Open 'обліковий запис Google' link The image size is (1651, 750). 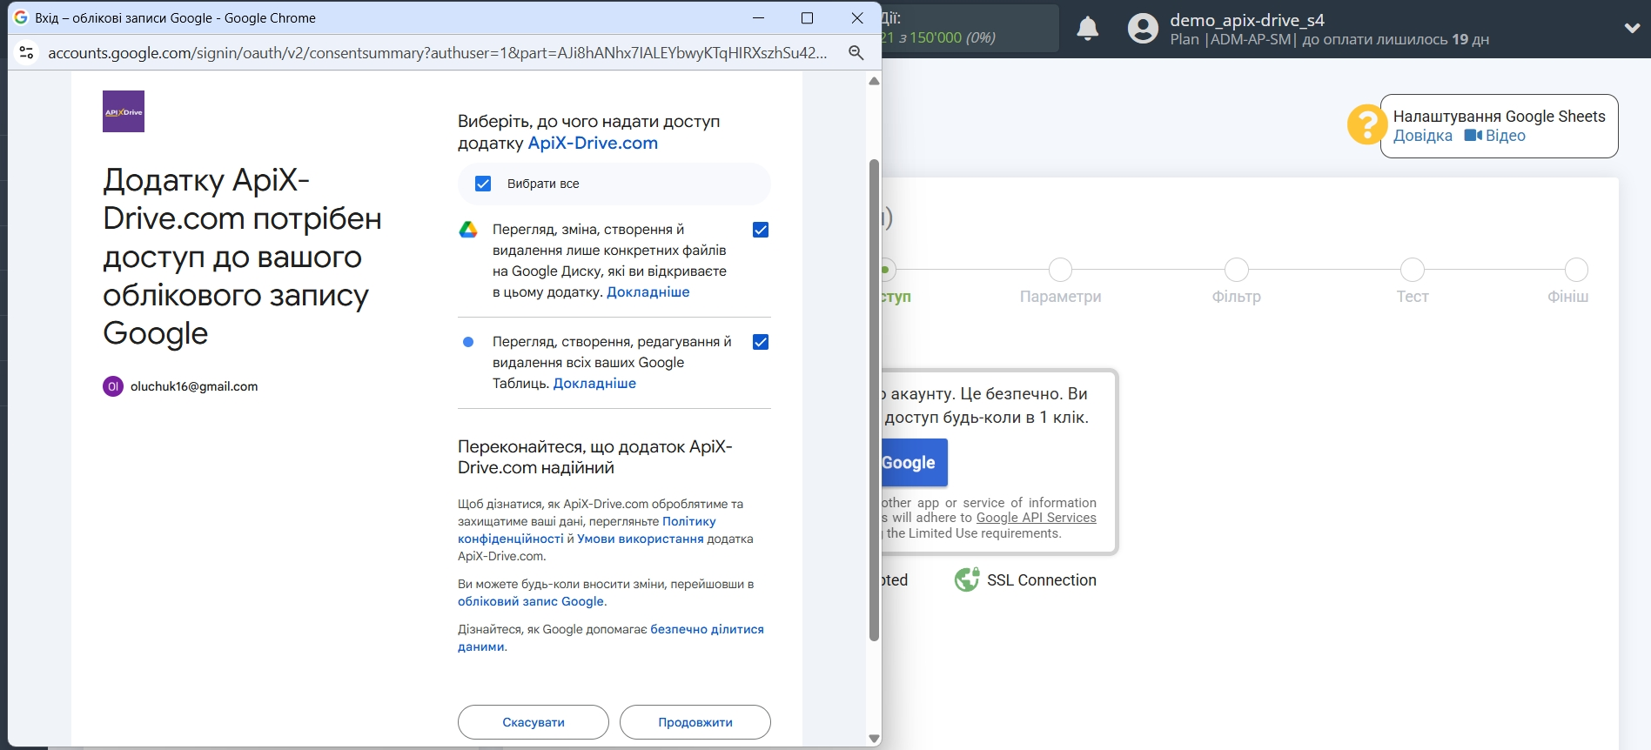pos(531,601)
